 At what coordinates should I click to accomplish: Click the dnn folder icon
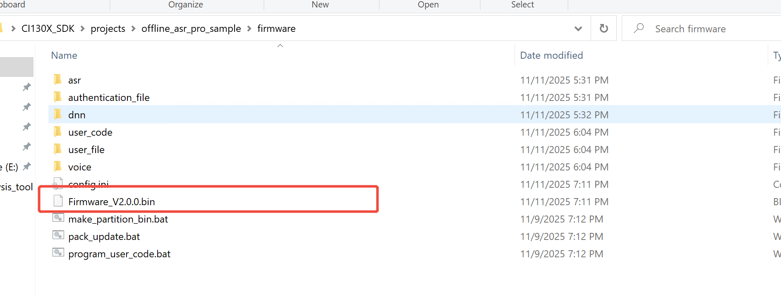click(57, 114)
